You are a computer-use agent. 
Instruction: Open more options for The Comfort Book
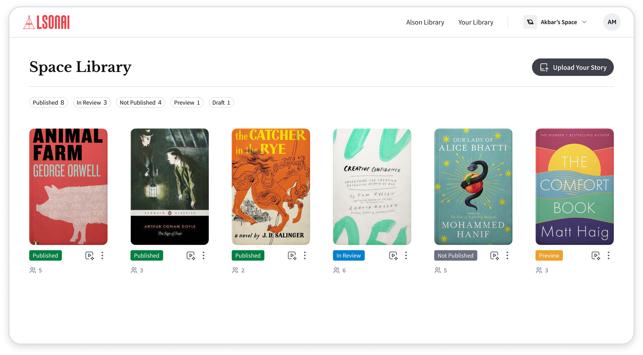608,256
